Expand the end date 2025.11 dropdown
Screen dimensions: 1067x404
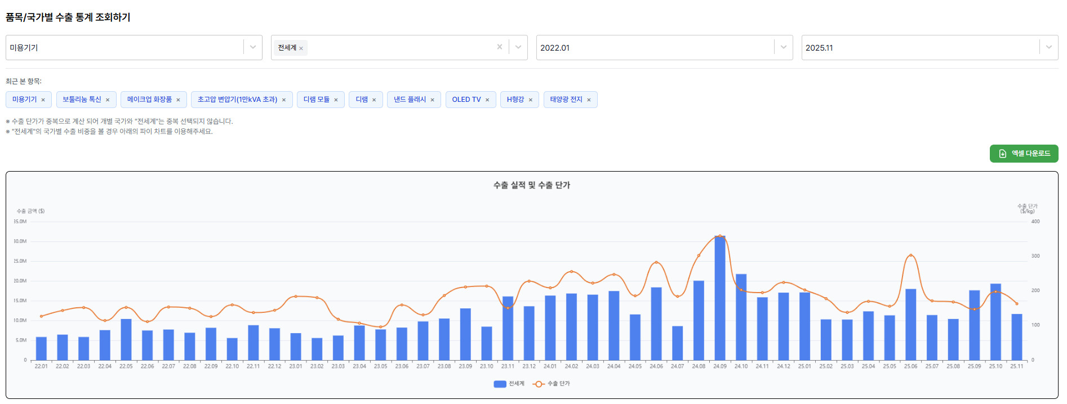click(1048, 47)
